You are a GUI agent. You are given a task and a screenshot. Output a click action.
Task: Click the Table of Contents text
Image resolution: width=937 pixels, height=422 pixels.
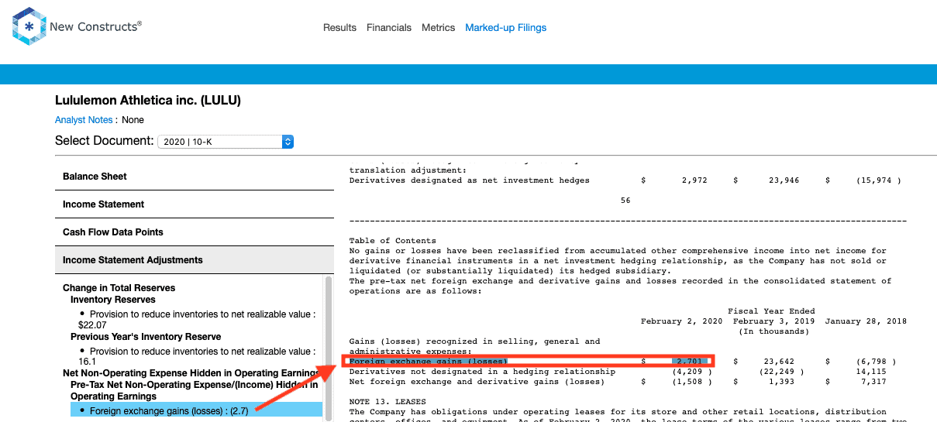point(393,241)
